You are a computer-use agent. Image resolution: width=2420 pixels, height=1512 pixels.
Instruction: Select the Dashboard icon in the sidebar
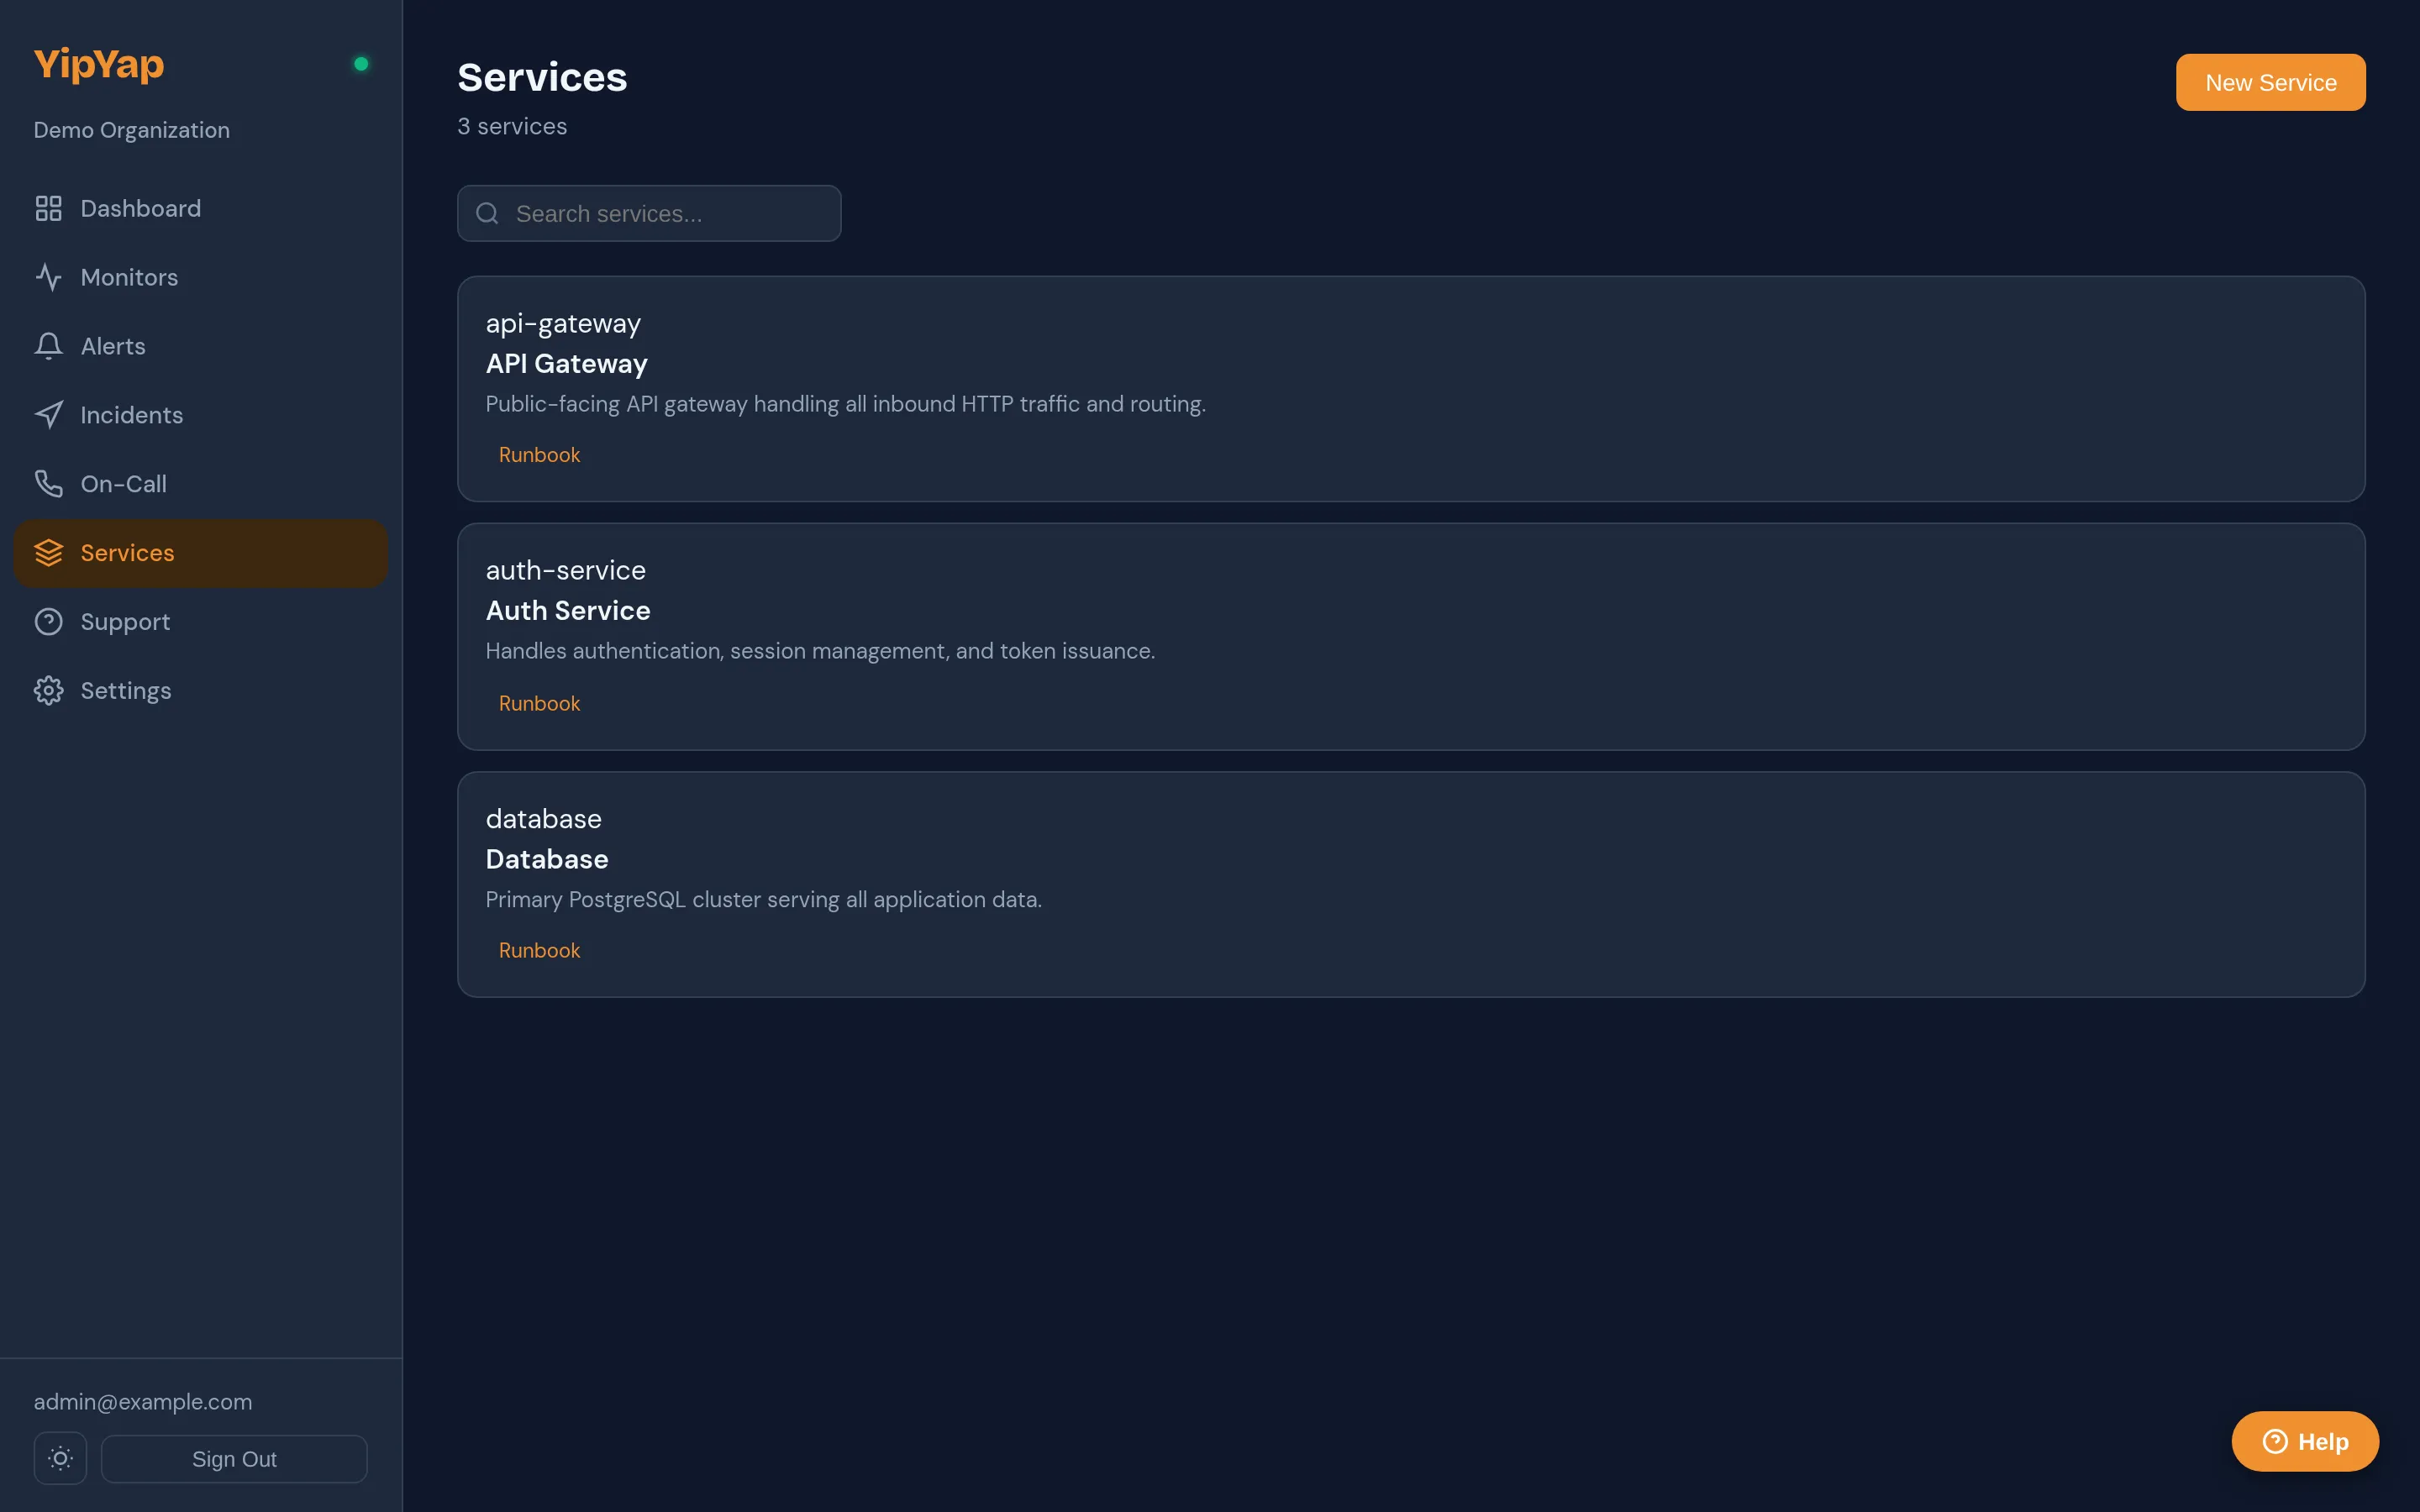pyautogui.click(x=49, y=208)
